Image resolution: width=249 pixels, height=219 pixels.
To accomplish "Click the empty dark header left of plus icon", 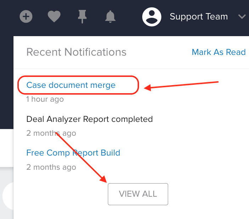I will coord(9,17).
